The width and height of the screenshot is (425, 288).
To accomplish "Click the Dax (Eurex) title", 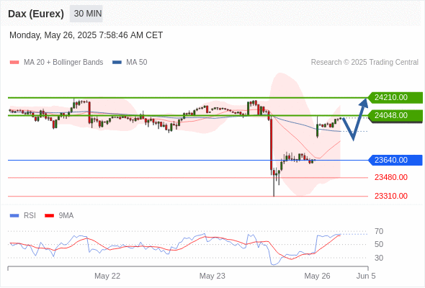I will 36,14.
